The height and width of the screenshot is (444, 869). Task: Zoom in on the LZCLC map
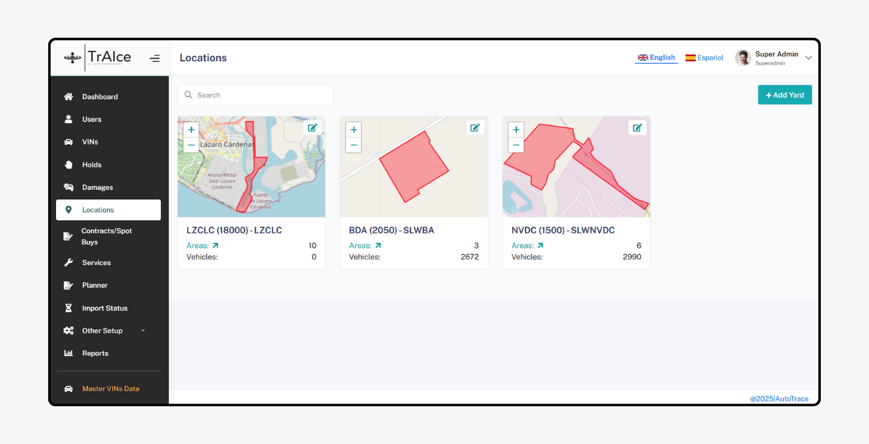(x=191, y=130)
